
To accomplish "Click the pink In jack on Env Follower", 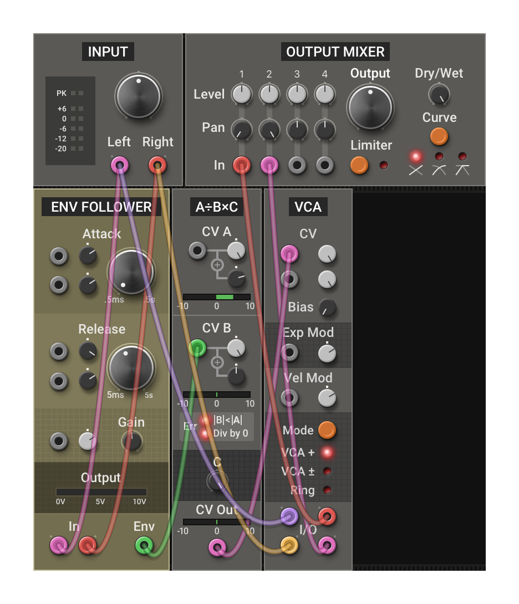I will [x=59, y=546].
